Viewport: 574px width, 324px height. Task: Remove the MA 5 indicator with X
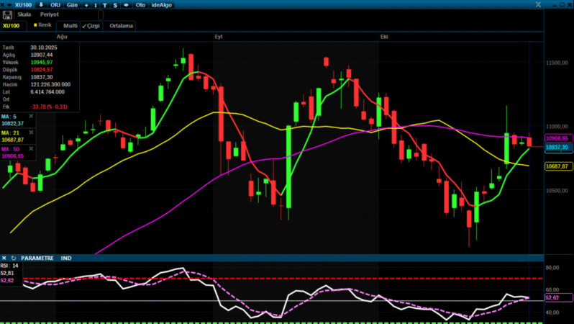pyautogui.click(x=31, y=115)
